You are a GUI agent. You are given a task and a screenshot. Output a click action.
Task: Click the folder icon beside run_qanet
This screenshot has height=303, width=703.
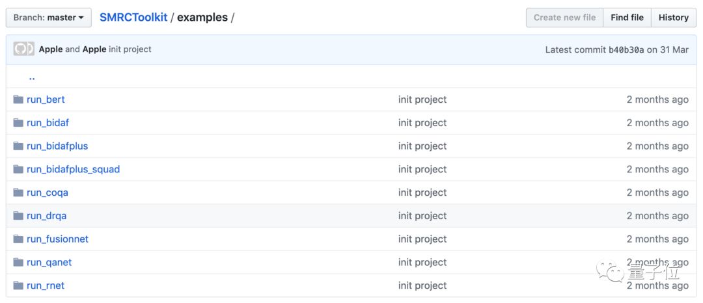click(x=18, y=263)
